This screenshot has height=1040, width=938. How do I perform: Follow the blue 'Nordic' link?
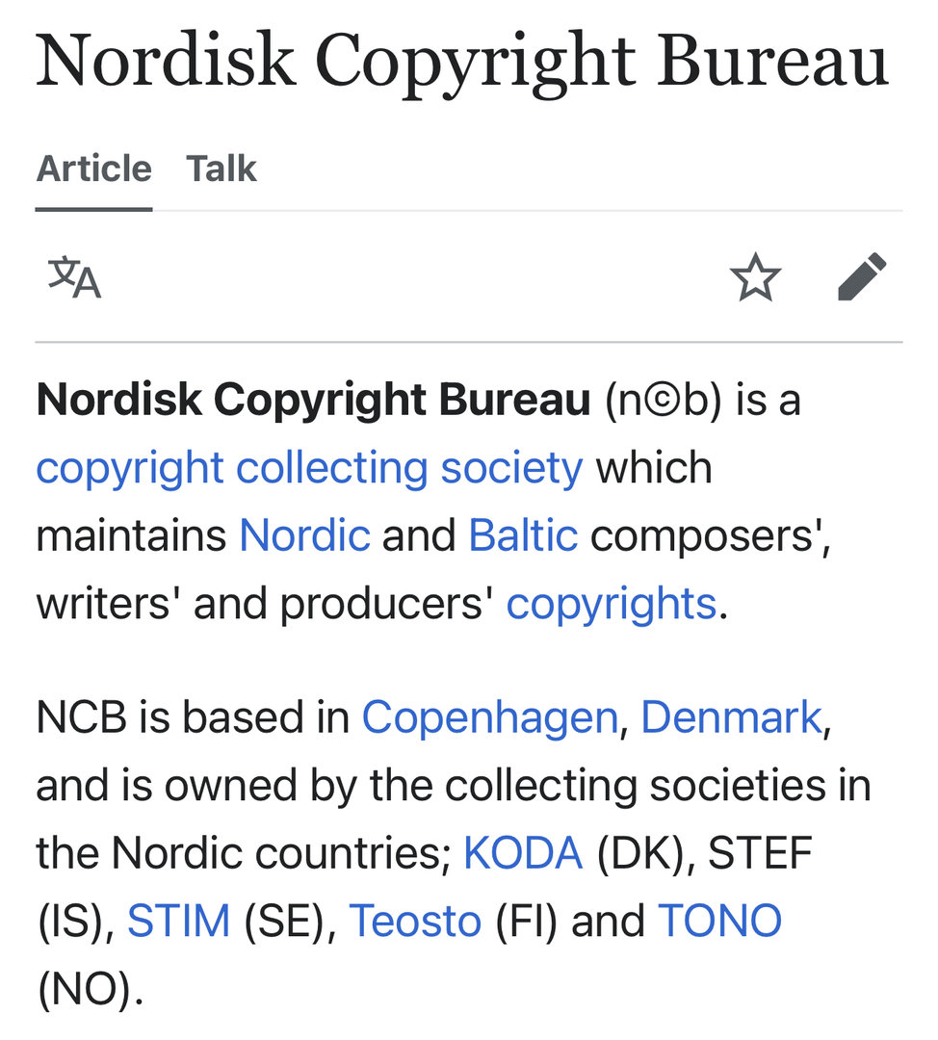coord(304,535)
